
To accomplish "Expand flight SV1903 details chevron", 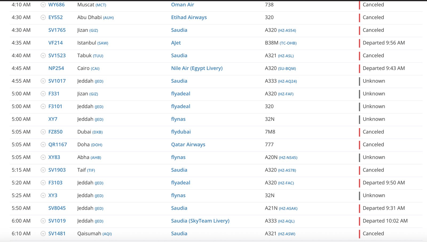I will [43, 170].
